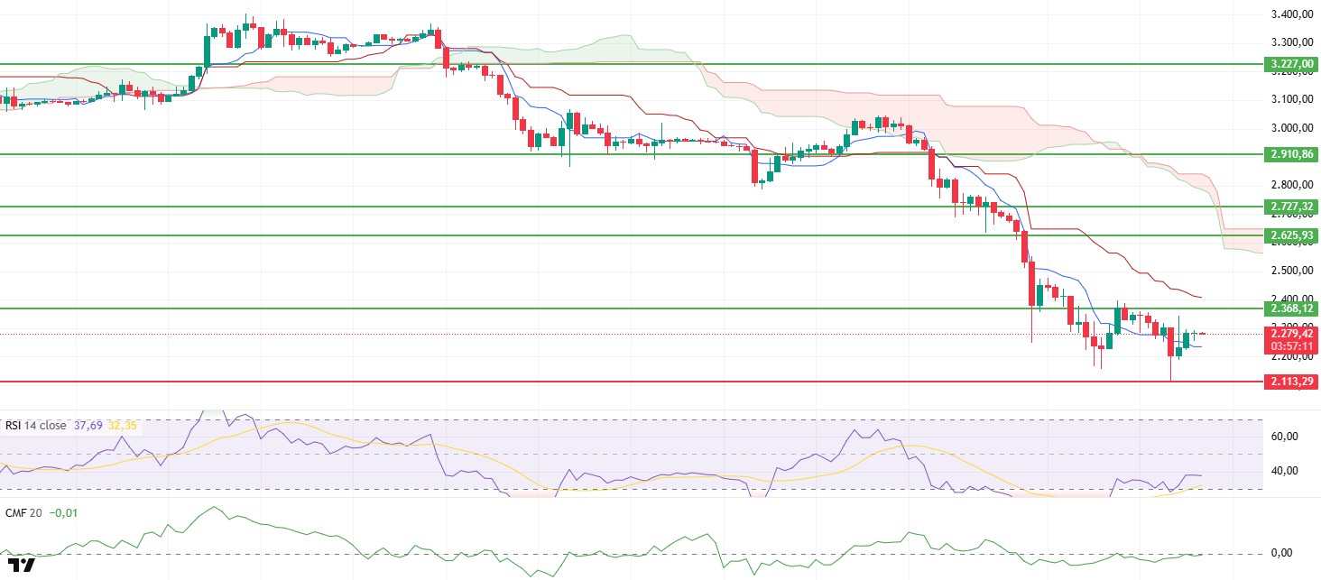
Task: Click the 2.910,86 resistance price label
Action: (x=1292, y=154)
